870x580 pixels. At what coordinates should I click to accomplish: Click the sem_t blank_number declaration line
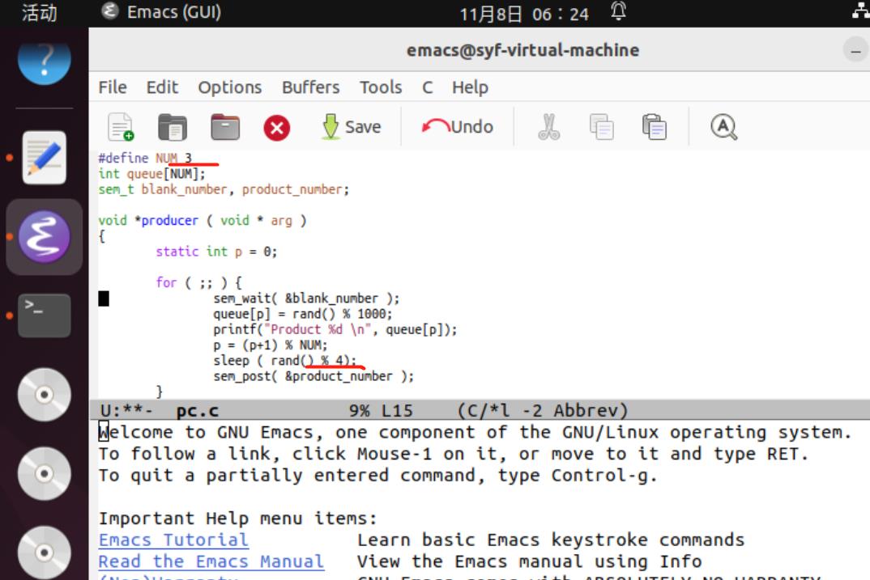click(224, 189)
